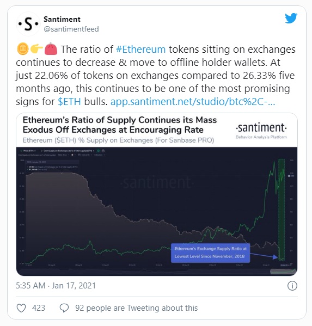The width and height of the screenshot is (312, 326).
Task: Toggle the Coin Supply on Exchanges metric chip
Action: coord(68,151)
